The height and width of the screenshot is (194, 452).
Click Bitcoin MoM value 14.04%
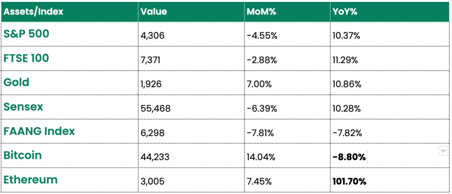261,157
